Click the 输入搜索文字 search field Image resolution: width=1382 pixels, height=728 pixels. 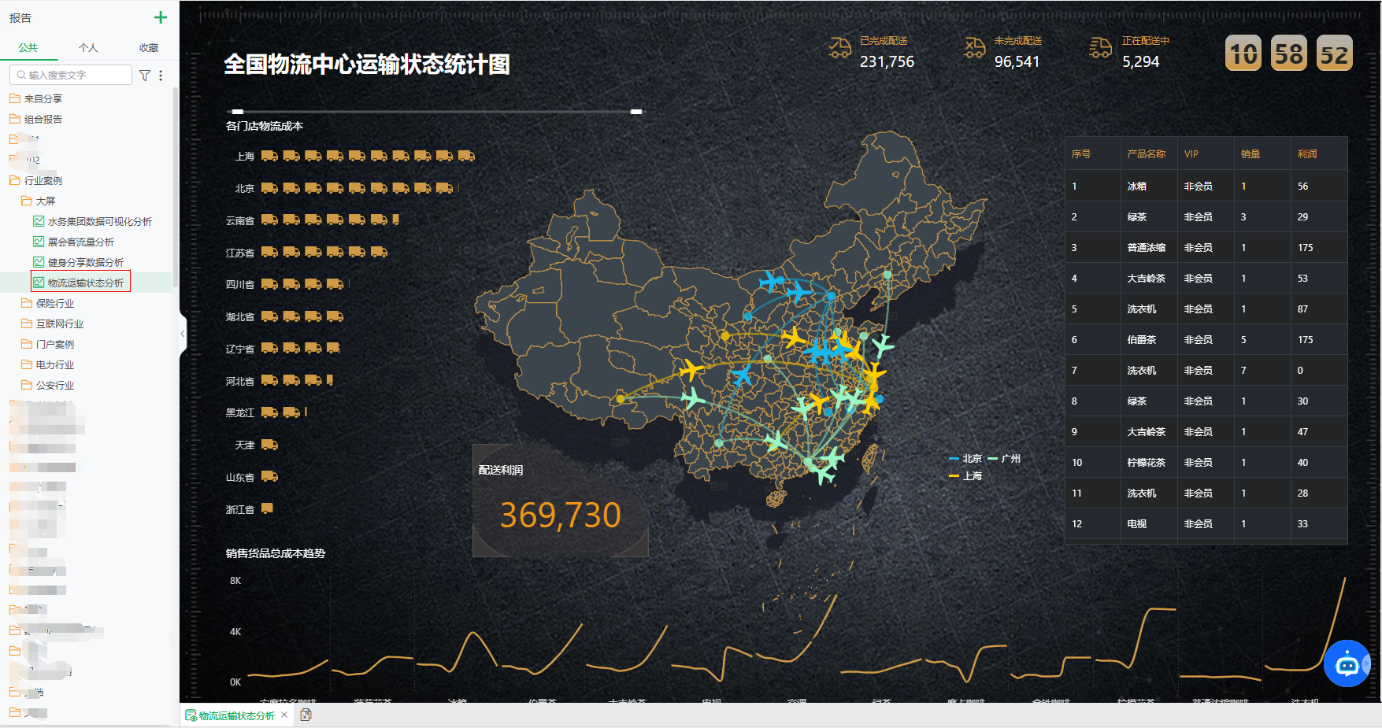[x=71, y=75]
